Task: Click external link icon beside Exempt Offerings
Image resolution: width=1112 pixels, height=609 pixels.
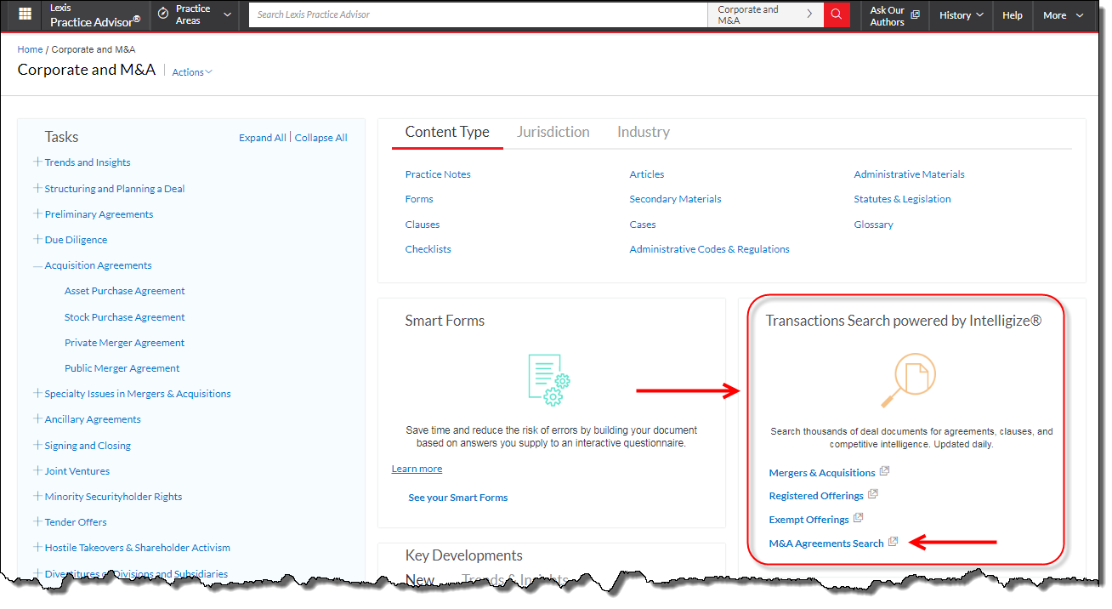Action: (x=859, y=518)
